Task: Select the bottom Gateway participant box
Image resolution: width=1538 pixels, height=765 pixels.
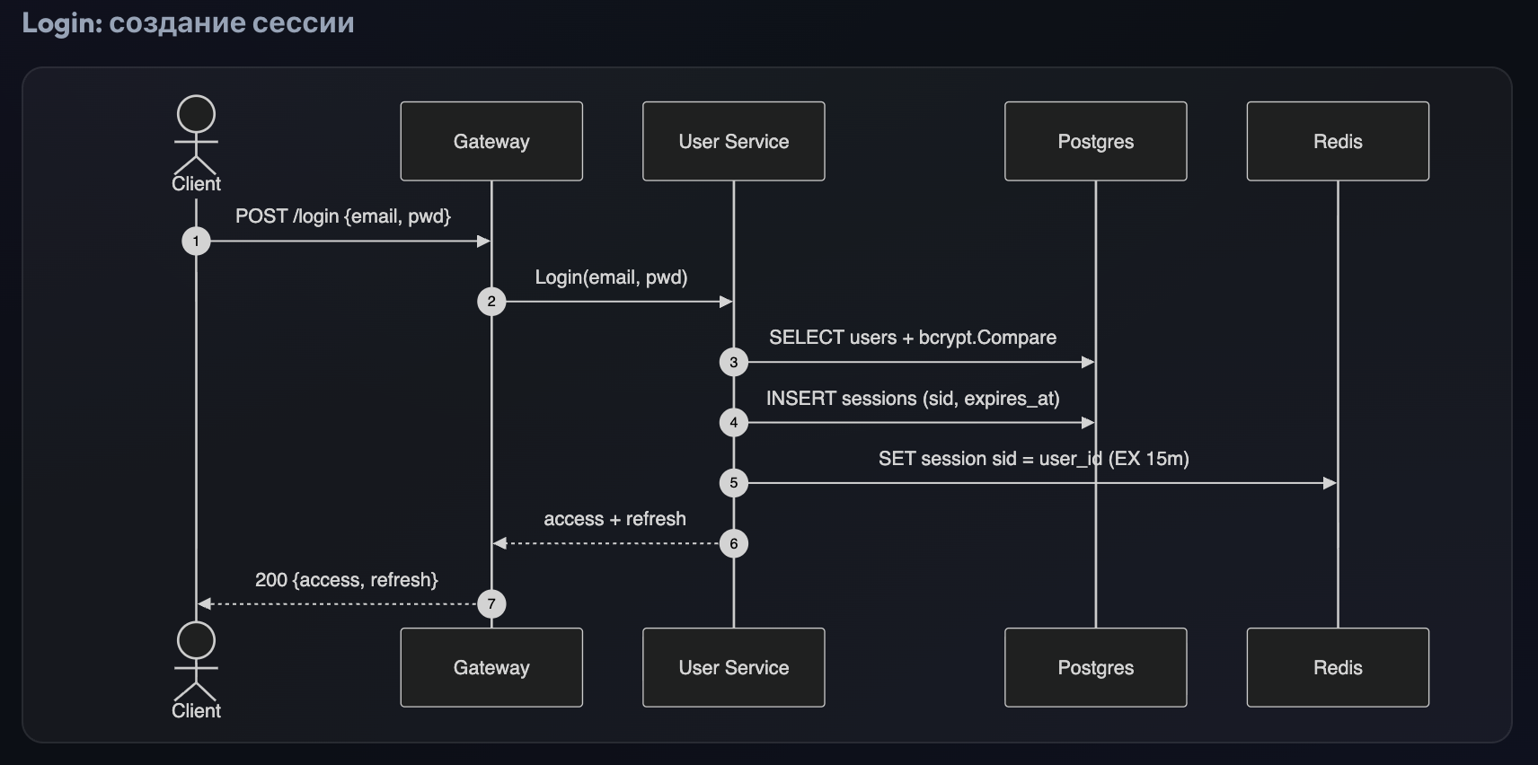Action: coord(491,667)
